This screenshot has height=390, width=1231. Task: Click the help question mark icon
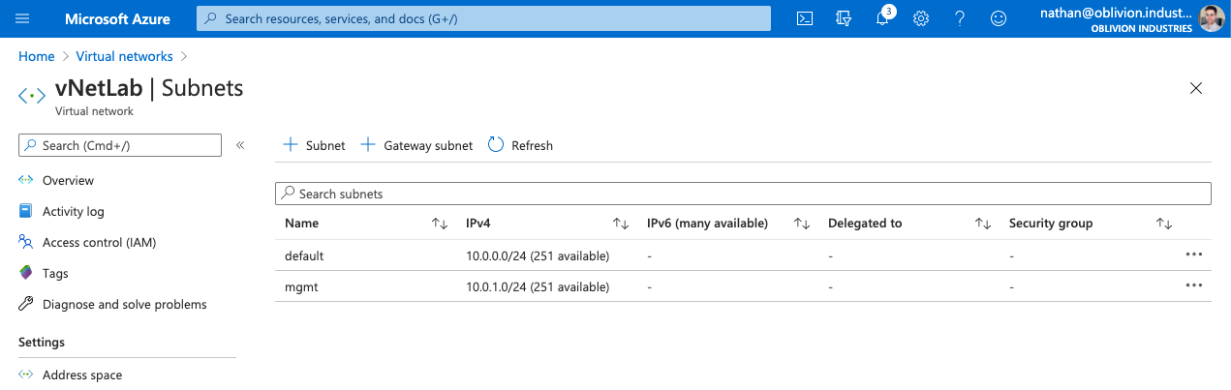tap(960, 18)
